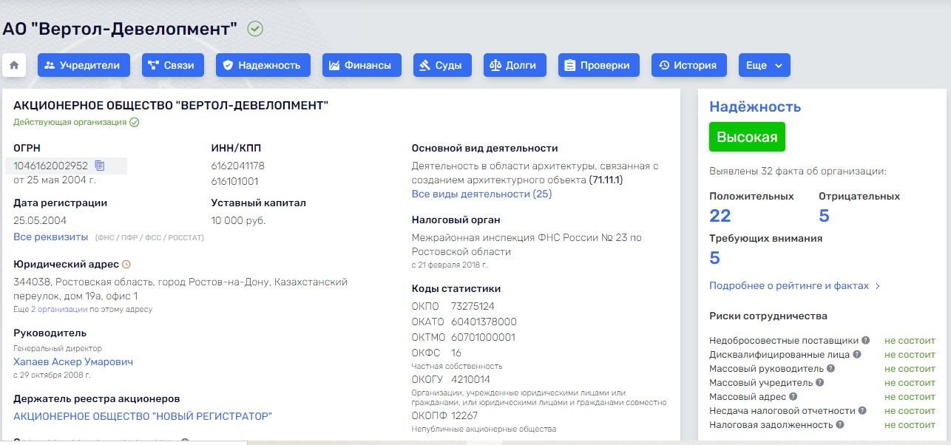The image size is (951, 445).
Task: Open the История tab
Action: click(689, 65)
